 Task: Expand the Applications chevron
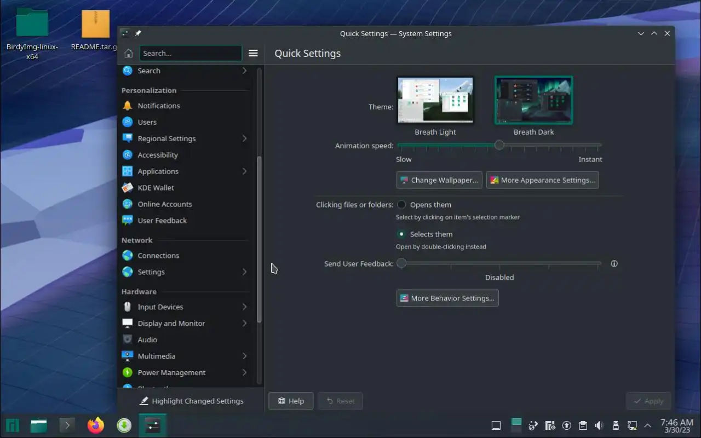click(x=244, y=171)
